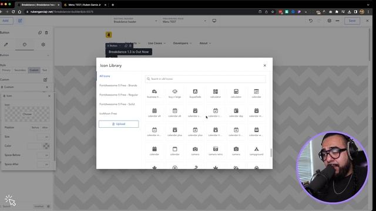Open the IcoMoon Free icon set
The image size is (376, 211).
(108, 113)
